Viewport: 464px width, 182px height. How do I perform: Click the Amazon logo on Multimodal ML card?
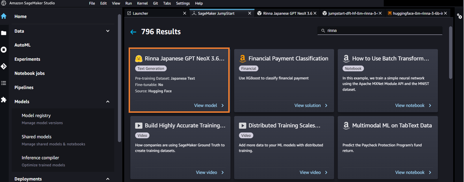click(x=346, y=126)
